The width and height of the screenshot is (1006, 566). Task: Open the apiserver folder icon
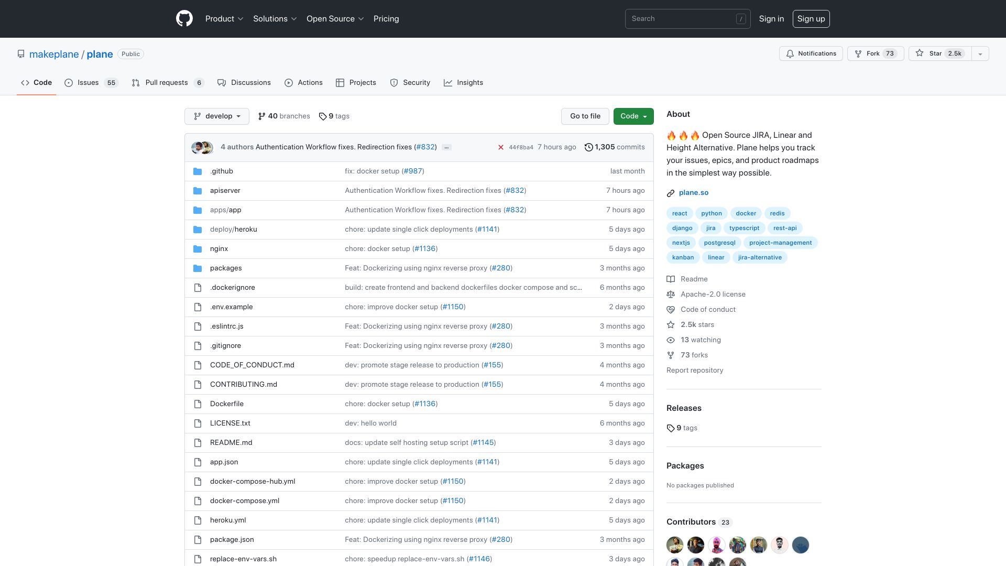click(198, 191)
